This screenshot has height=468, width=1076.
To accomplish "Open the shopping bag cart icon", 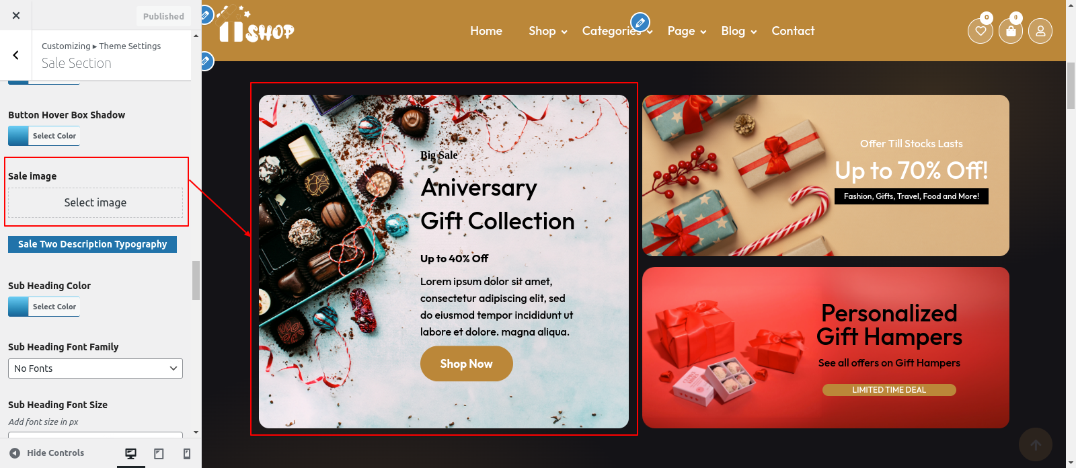I will pos(1011,30).
